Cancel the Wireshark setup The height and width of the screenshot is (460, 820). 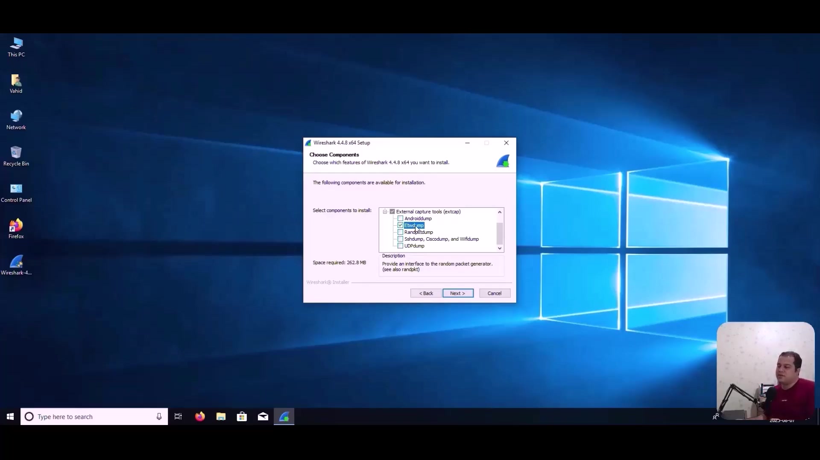[495, 293]
